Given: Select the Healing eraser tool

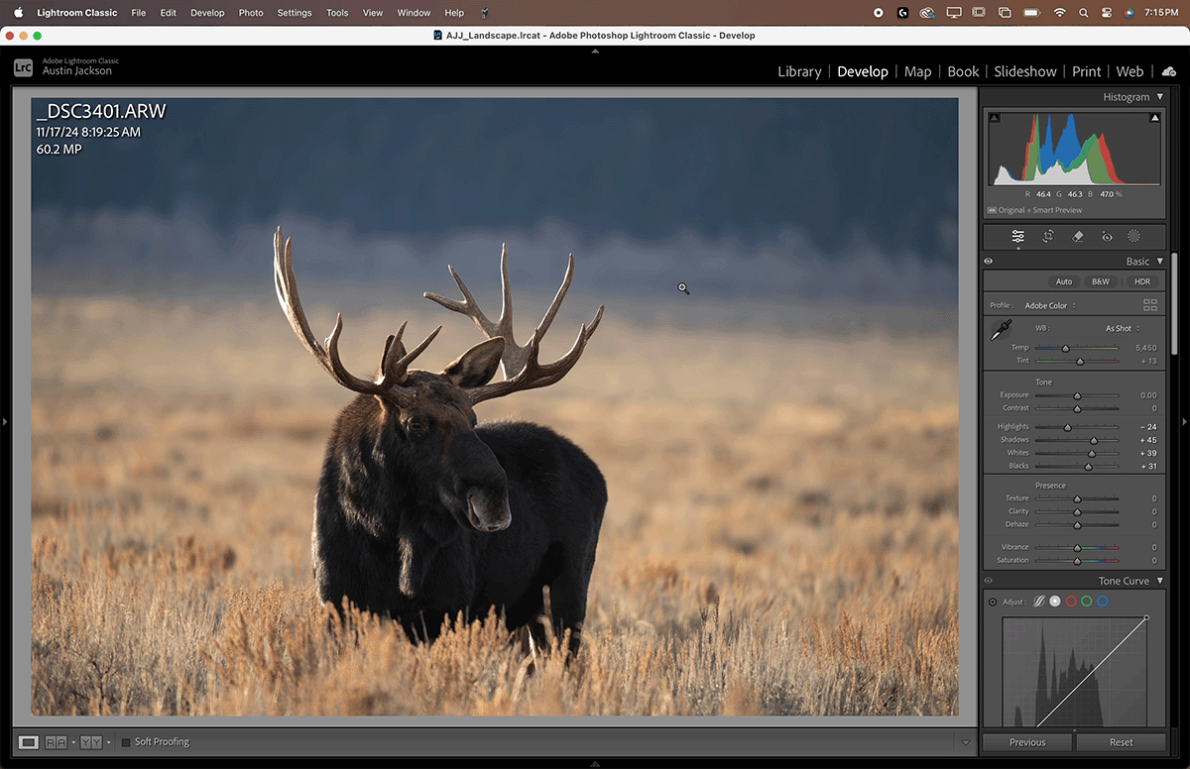Looking at the screenshot, I should 1077,237.
